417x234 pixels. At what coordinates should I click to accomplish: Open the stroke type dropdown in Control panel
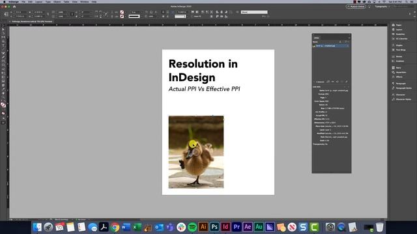(x=141, y=16)
